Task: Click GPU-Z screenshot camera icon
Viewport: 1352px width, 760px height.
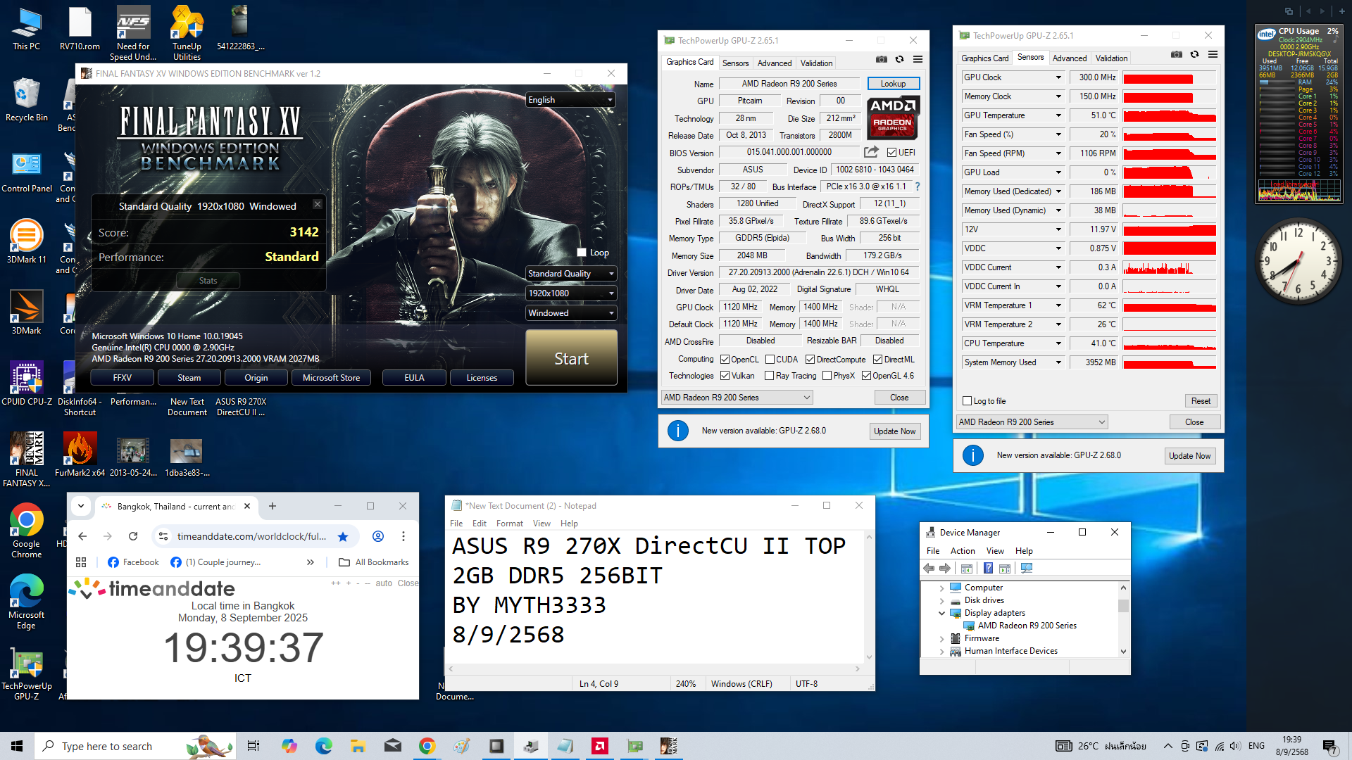Action: 881,59
